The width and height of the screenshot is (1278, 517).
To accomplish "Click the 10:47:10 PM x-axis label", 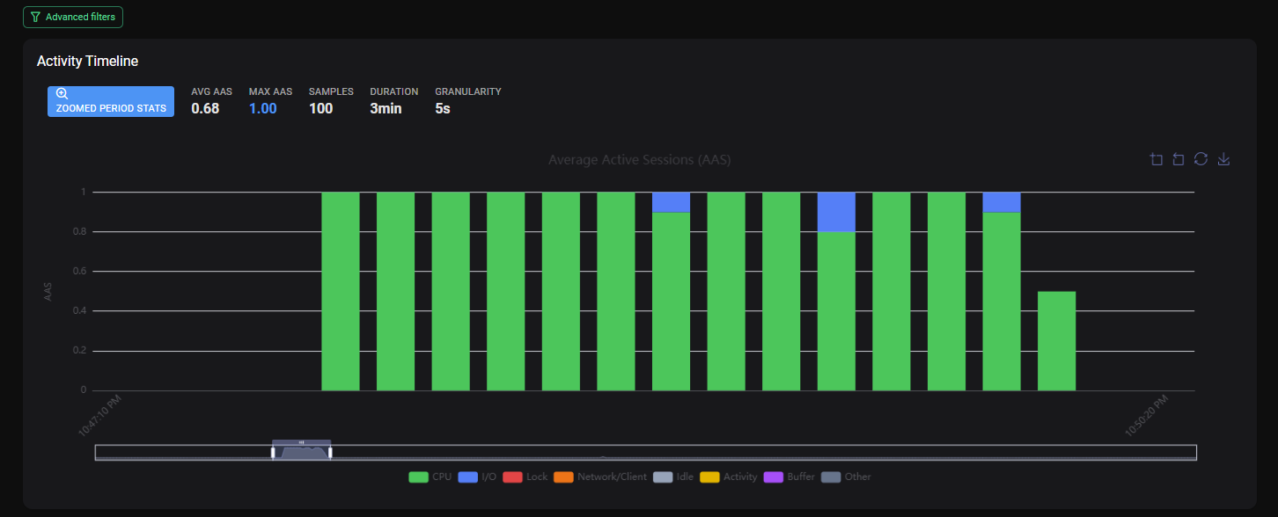I will coord(100,415).
